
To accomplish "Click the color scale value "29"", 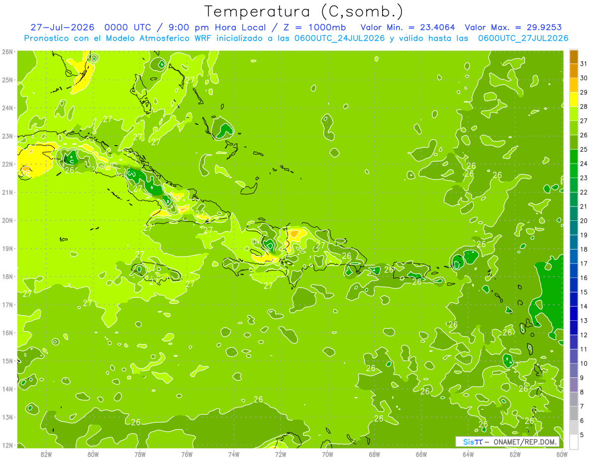I will coord(584,92).
